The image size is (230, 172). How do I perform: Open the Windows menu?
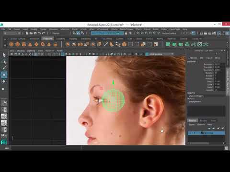point(53,29)
